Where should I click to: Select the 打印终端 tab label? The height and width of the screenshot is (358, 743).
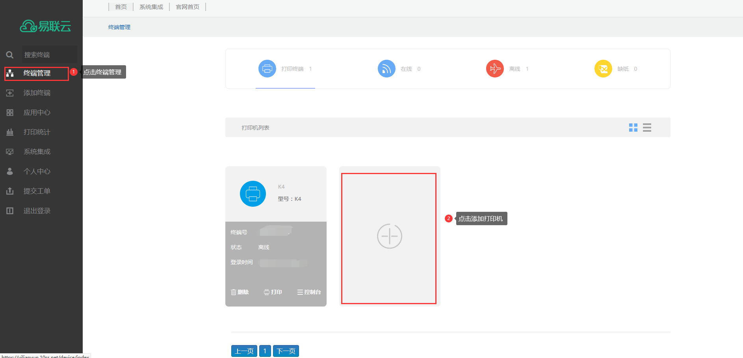coord(292,69)
